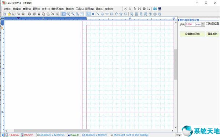The image size is (220, 137).
Task: Click the delete X toolbar icon
Action: click(x=52, y=14)
